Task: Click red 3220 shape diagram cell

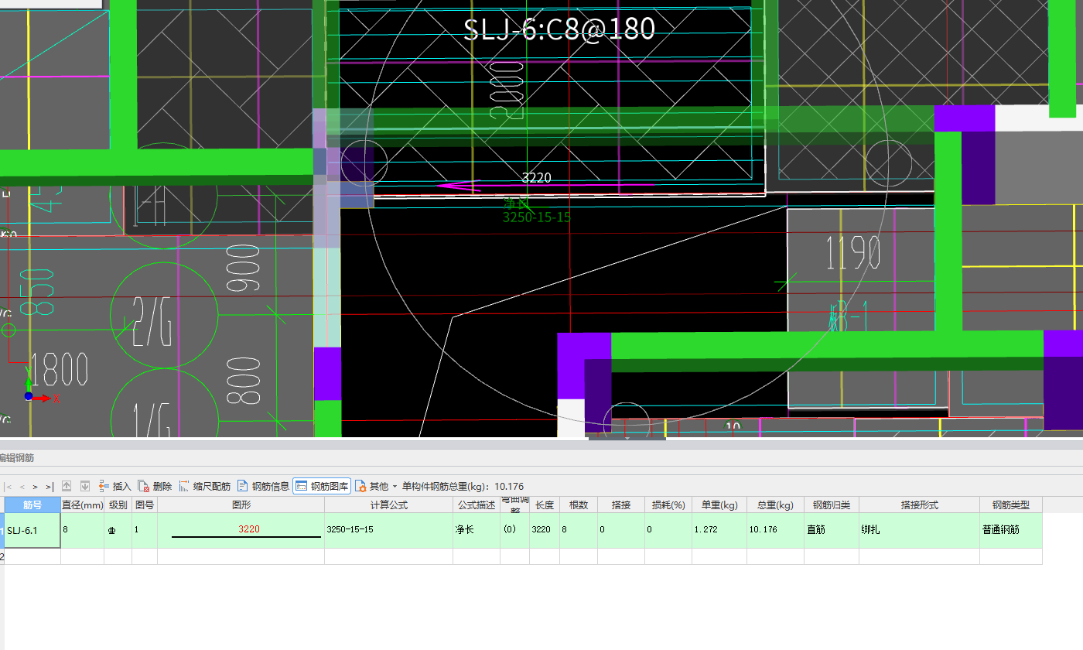Action: (241, 530)
